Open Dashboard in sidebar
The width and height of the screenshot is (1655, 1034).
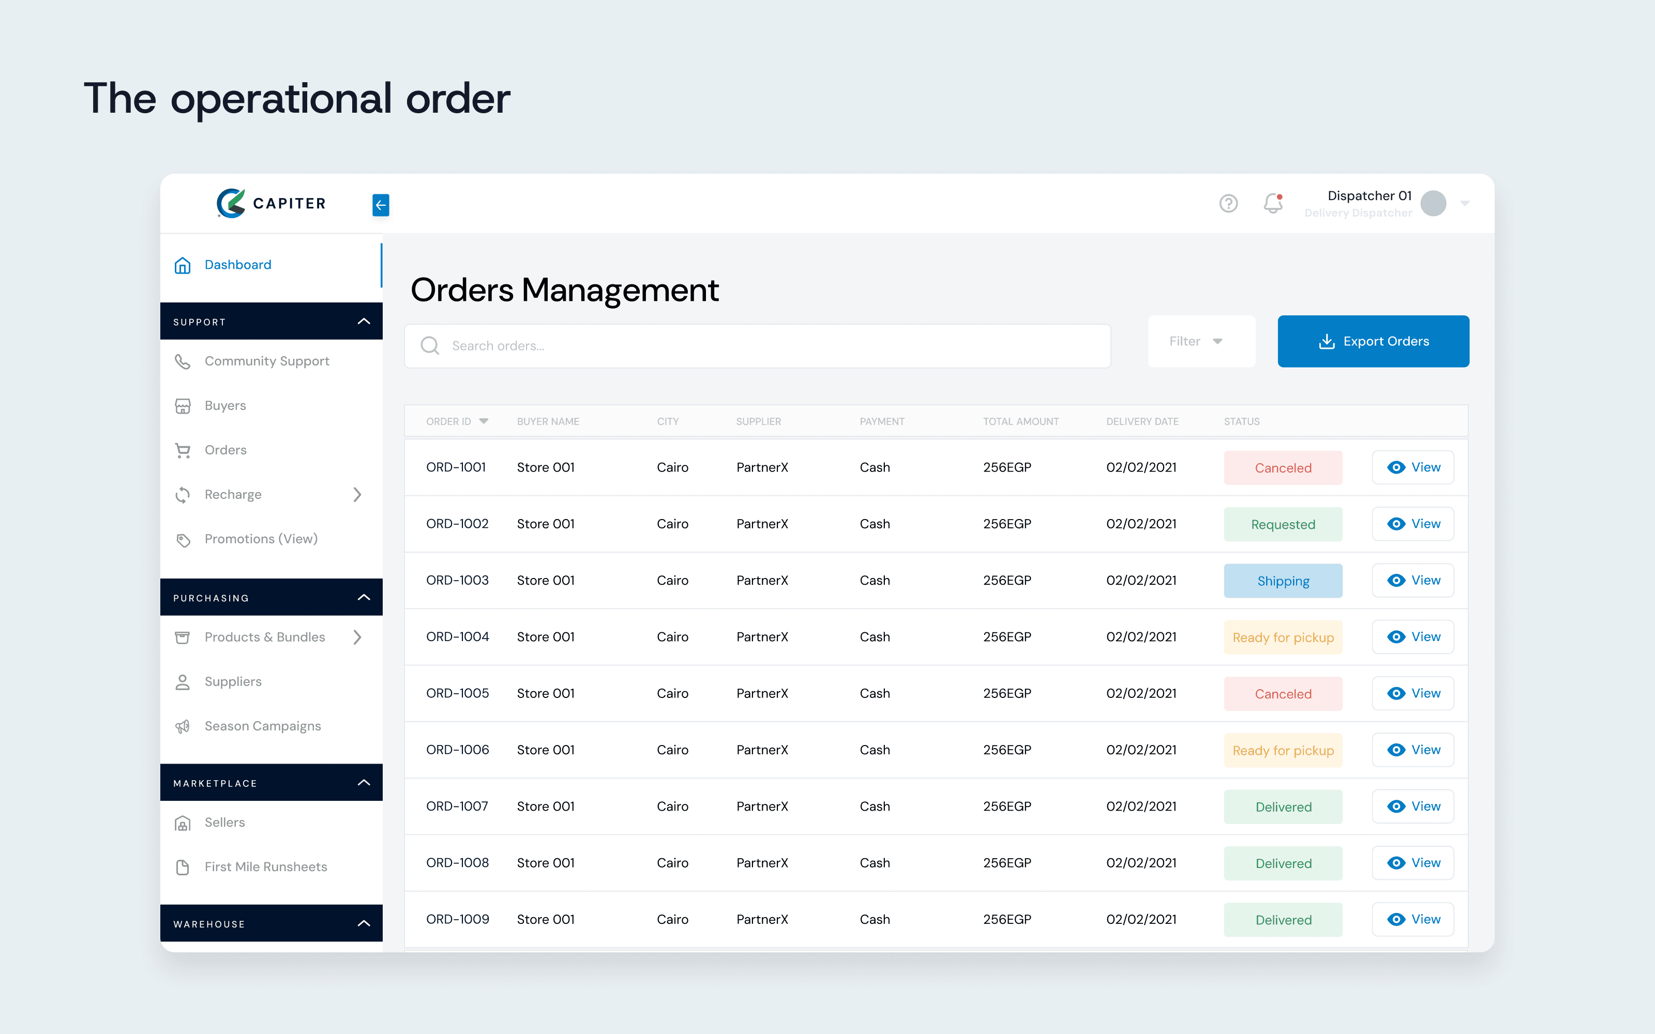[x=271, y=265]
